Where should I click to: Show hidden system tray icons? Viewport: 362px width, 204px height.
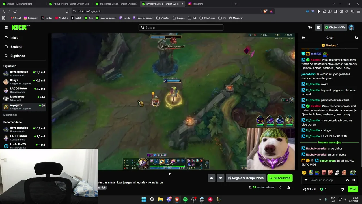pos(320,199)
